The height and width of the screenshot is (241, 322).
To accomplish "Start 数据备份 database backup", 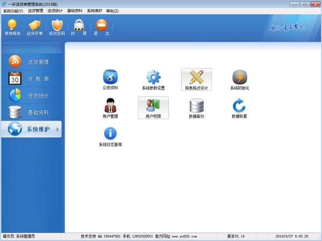I will (196, 106).
